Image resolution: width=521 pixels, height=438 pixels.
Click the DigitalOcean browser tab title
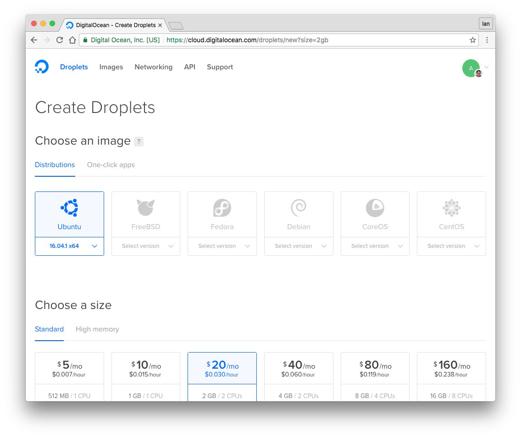pos(116,25)
